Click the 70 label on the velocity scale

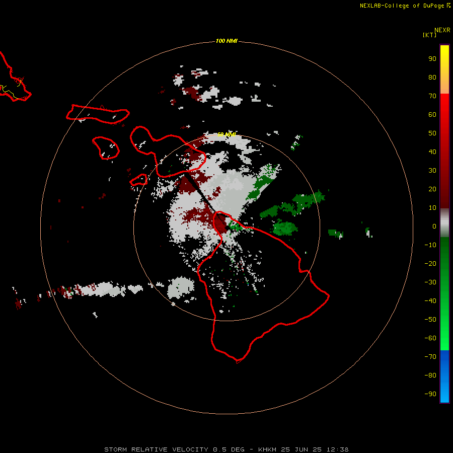(432, 96)
